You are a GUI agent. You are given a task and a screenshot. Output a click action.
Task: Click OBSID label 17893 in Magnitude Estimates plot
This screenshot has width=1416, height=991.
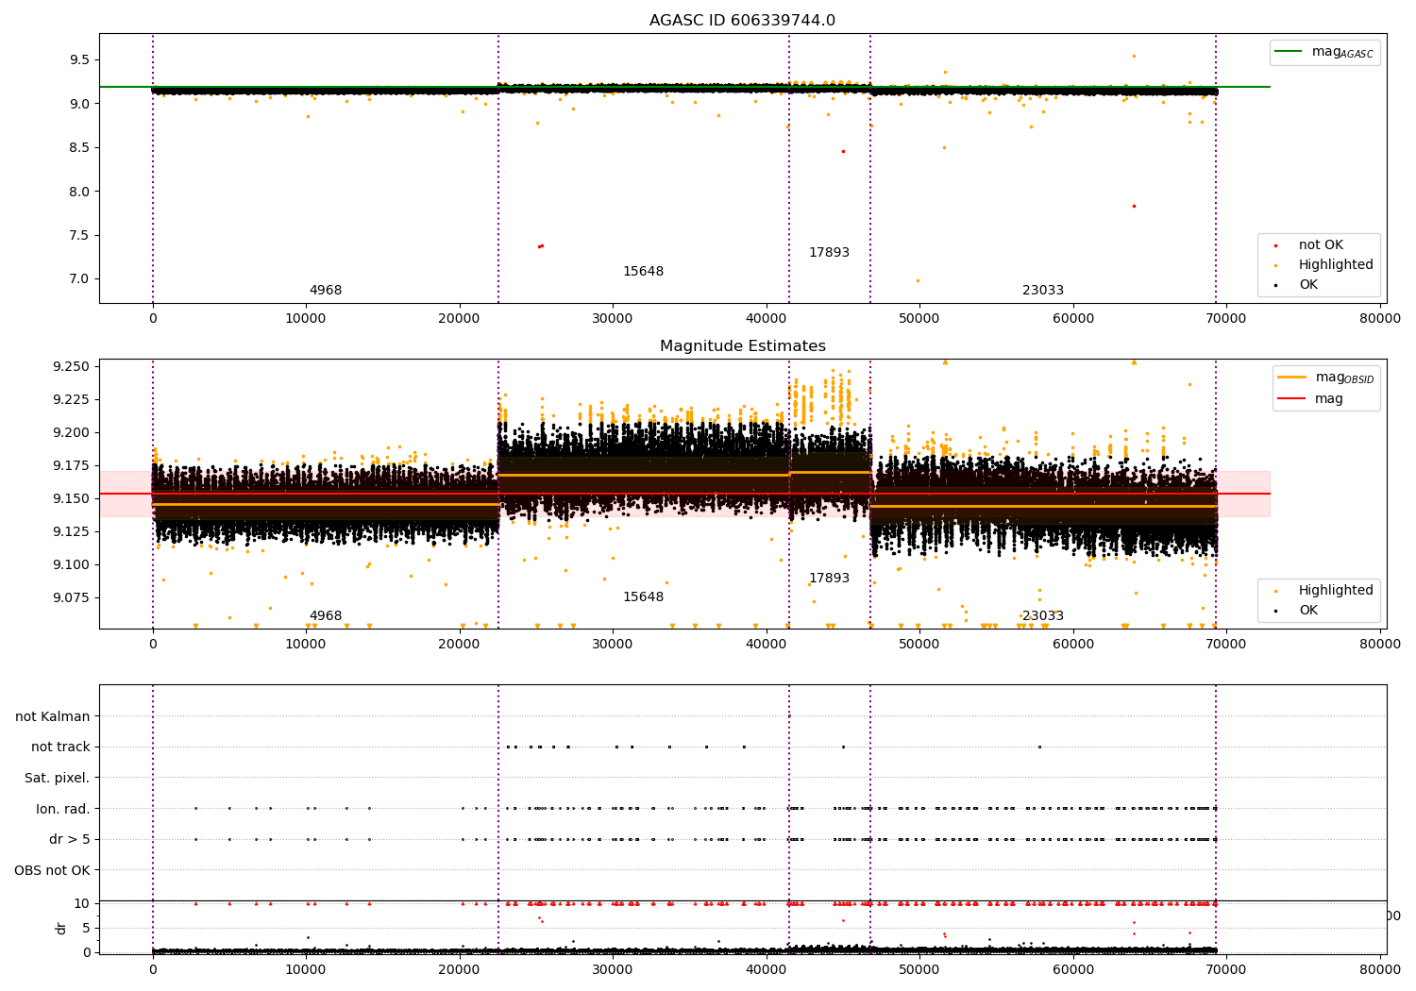tap(829, 579)
